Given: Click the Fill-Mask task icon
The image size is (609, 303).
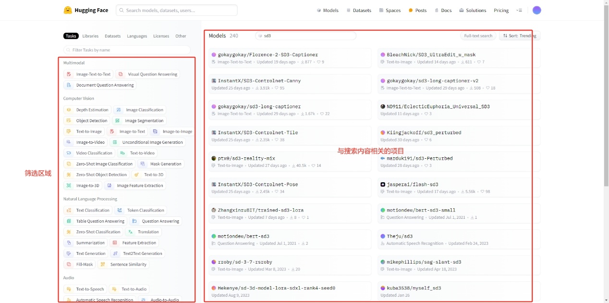Looking at the screenshot, I should pos(69,265).
